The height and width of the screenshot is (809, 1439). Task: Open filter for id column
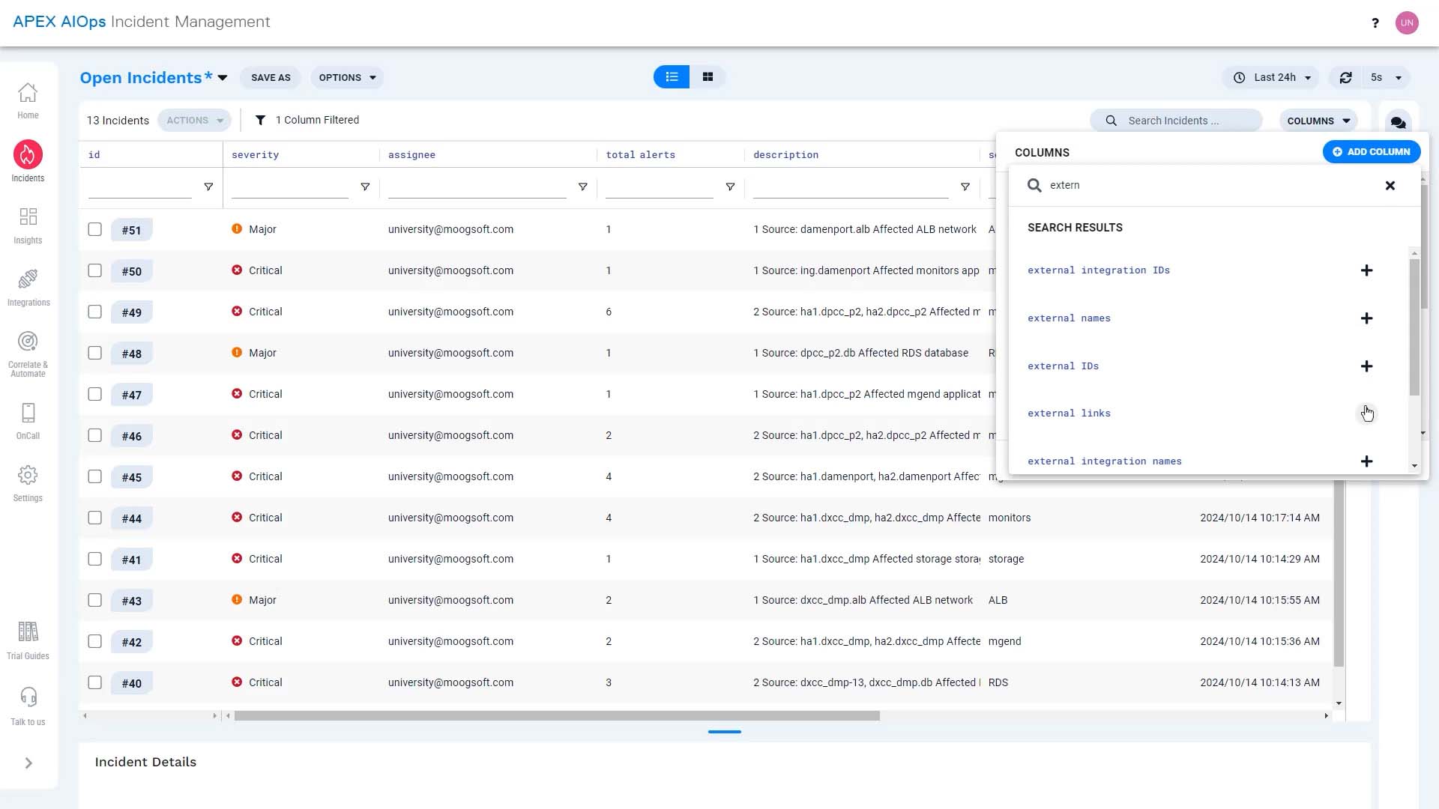(208, 187)
